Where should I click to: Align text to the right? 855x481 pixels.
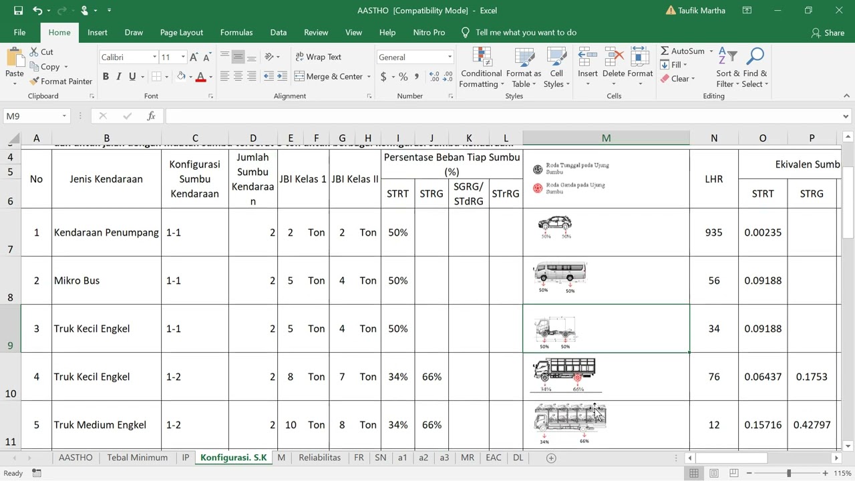[252, 76]
